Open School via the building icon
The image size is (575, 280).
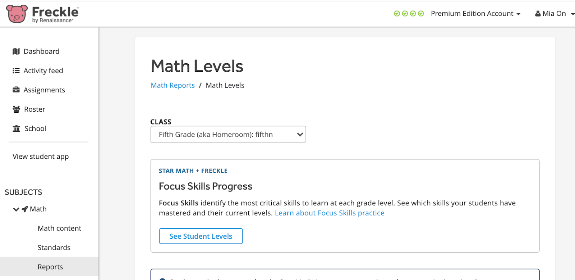pos(17,128)
